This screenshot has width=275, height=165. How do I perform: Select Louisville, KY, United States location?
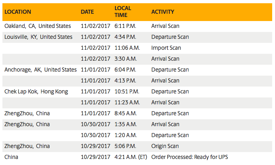pyautogui.click(x=38, y=37)
